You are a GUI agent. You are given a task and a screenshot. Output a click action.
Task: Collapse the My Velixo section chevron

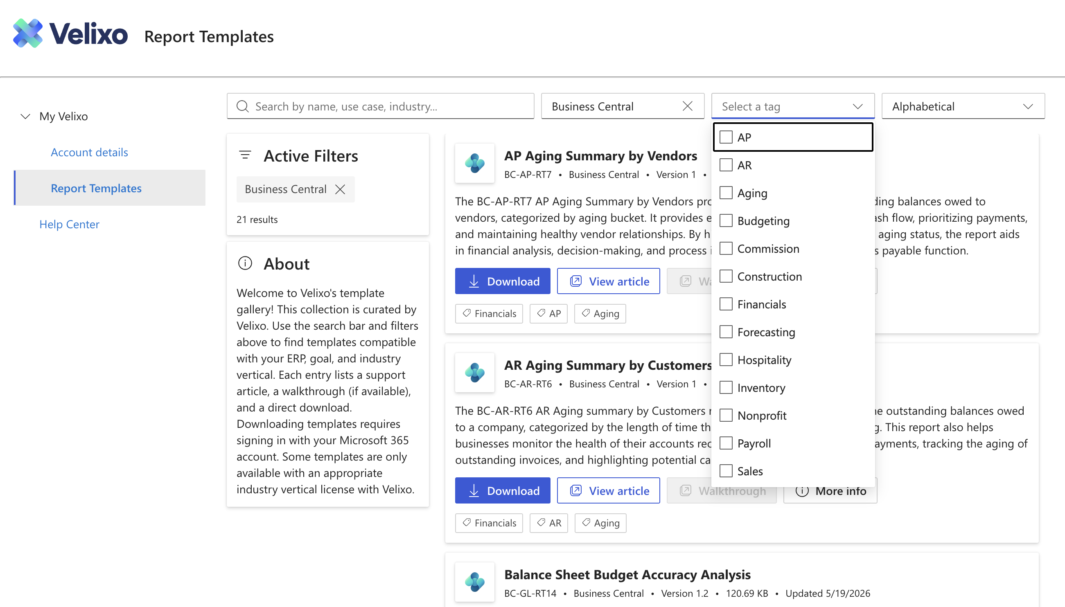pos(25,116)
